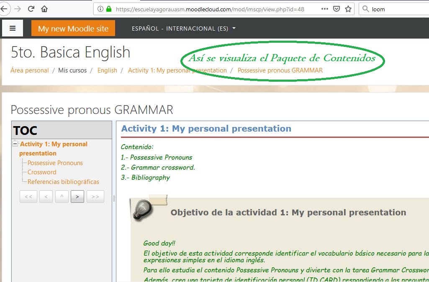Open Possessive pronous GRAMMAR breadcrumb link
Image resolution: width=429 pixels, height=282 pixels.
coord(280,70)
